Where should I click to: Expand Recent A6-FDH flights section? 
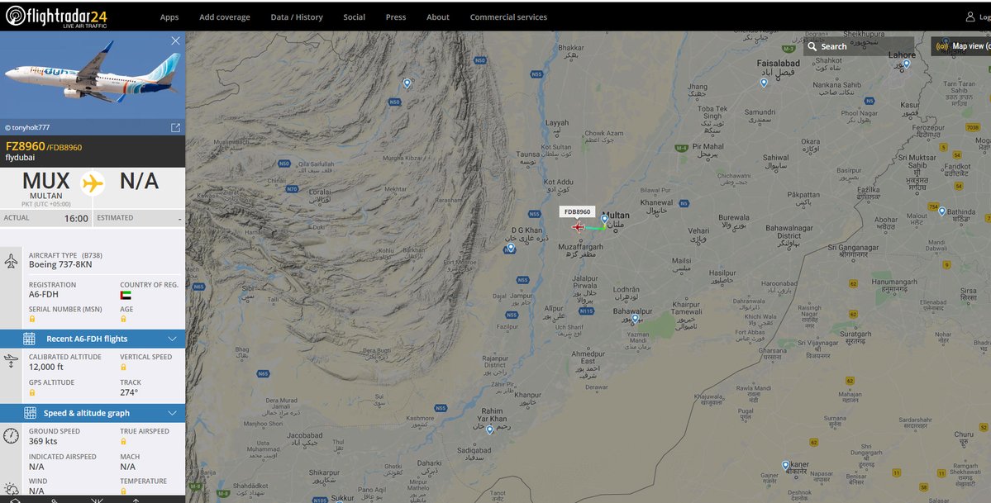[93, 339]
